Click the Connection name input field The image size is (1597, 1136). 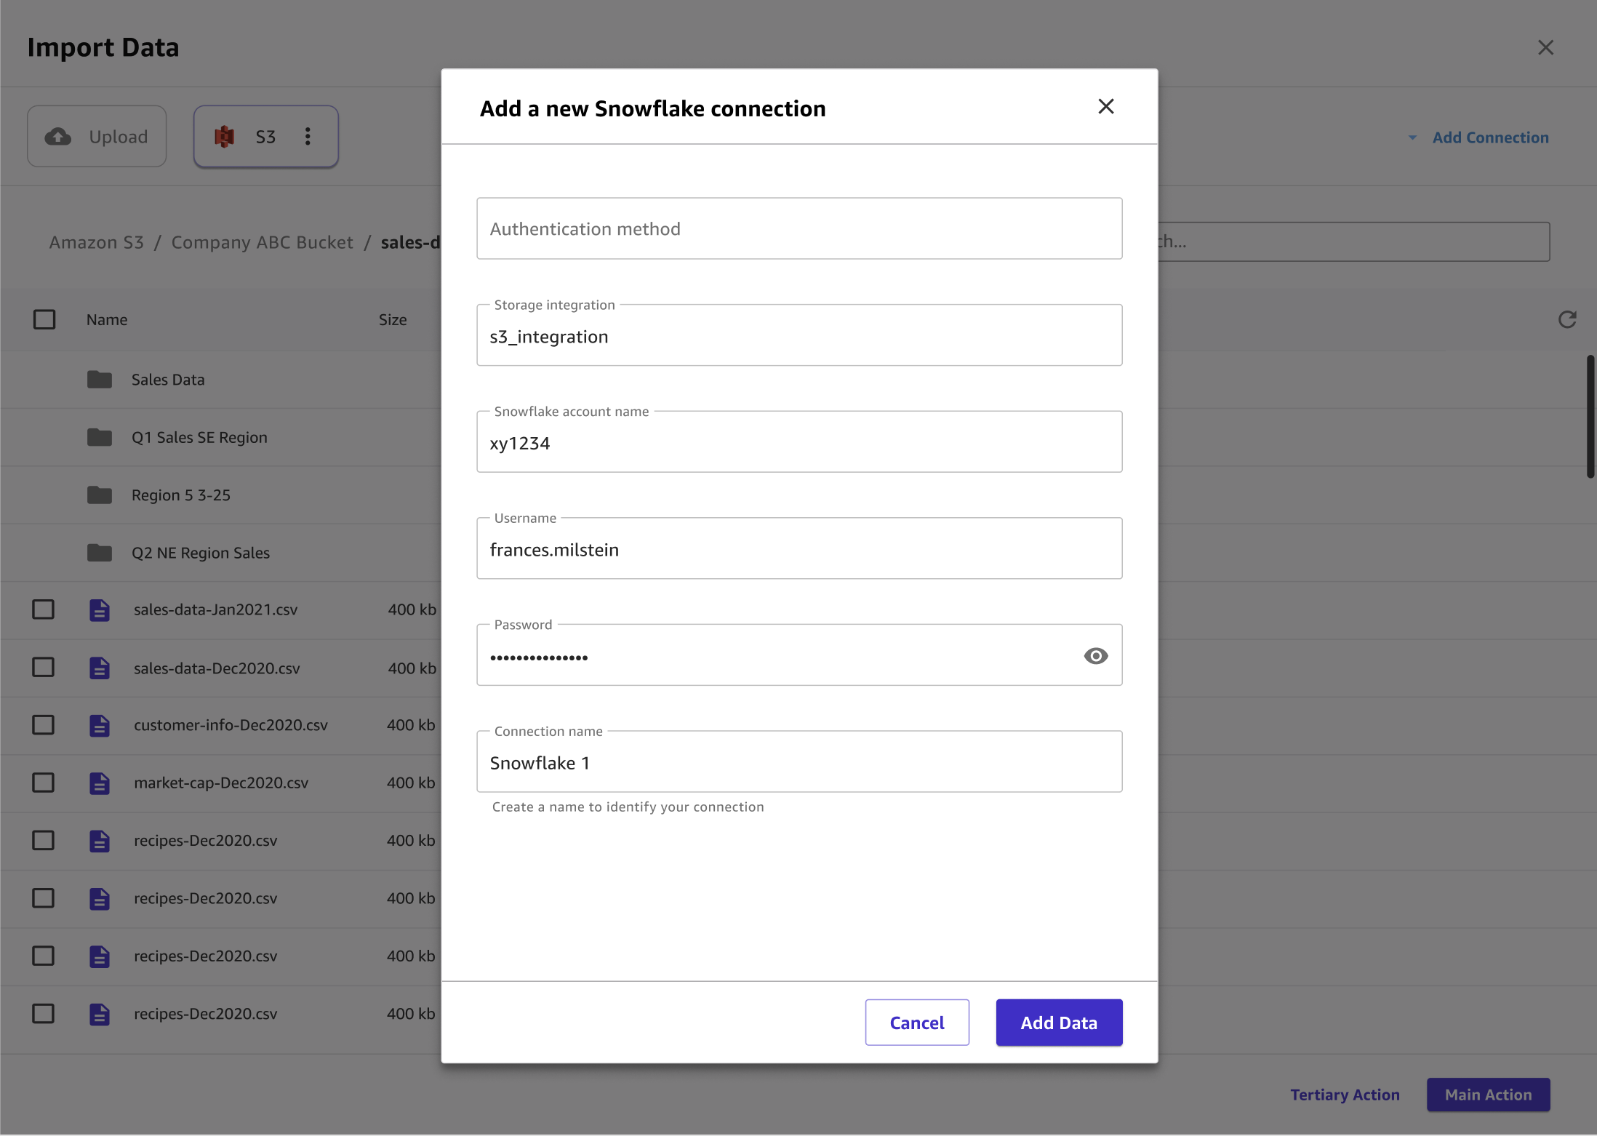tap(799, 761)
